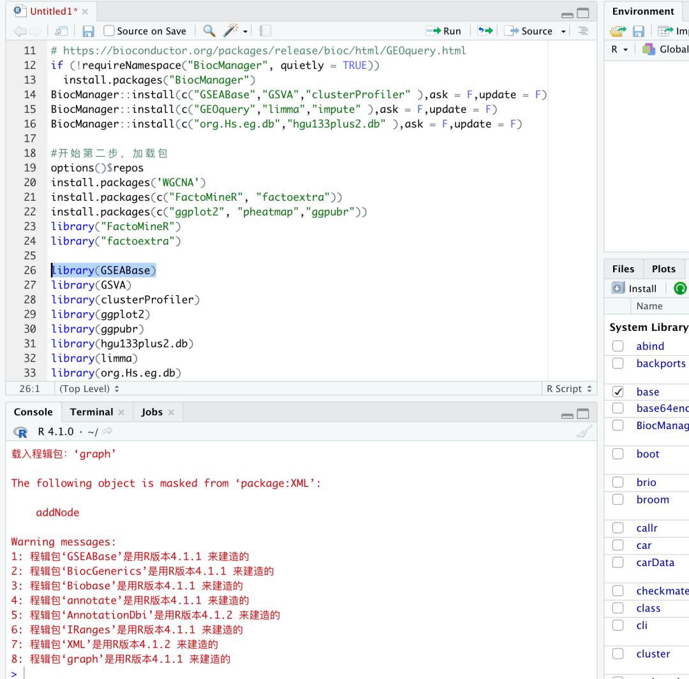Open (Top Level) scope selector
This screenshot has height=679, width=689.
[89, 389]
